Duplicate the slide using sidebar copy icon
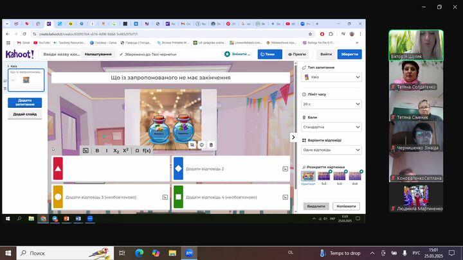 5,81
